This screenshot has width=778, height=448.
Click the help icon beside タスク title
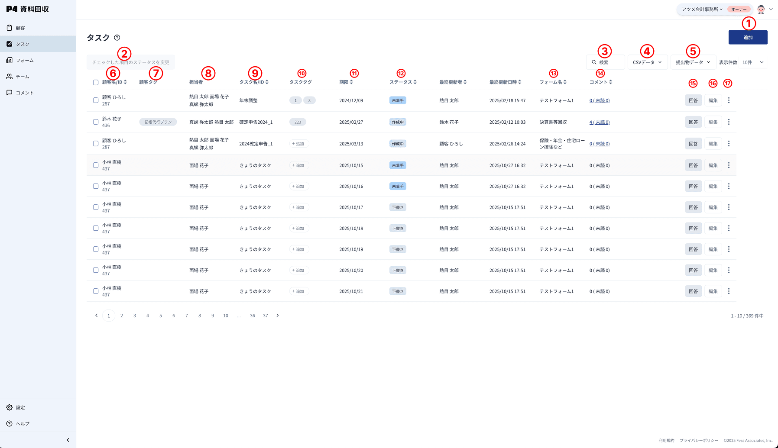117,38
